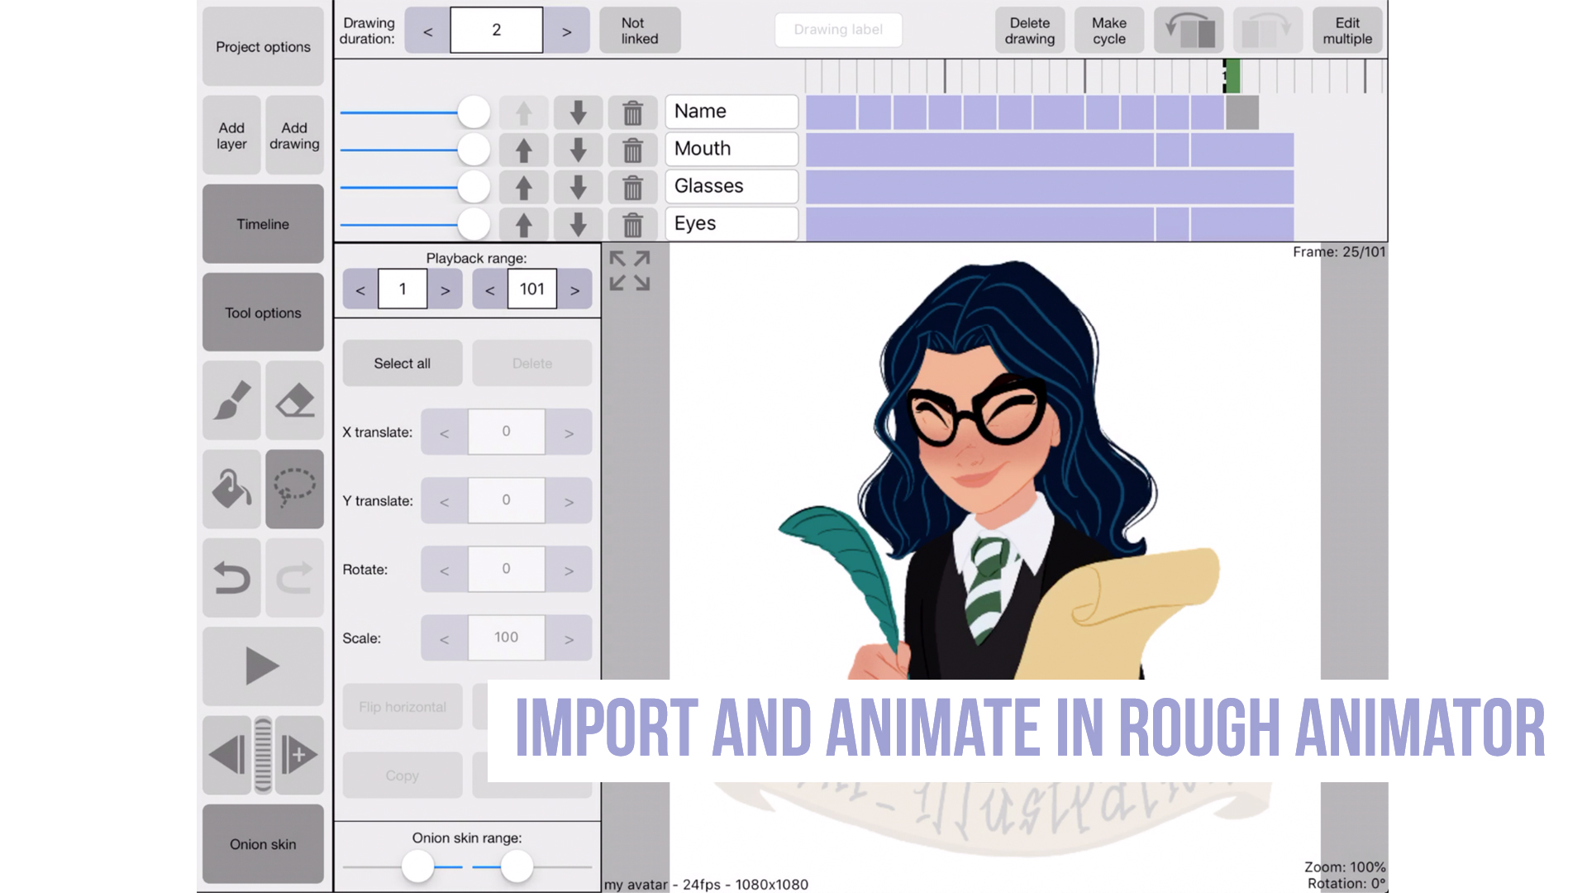Select the Lasso selection tool
This screenshot has width=1587, height=893.
pyautogui.click(x=294, y=489)
